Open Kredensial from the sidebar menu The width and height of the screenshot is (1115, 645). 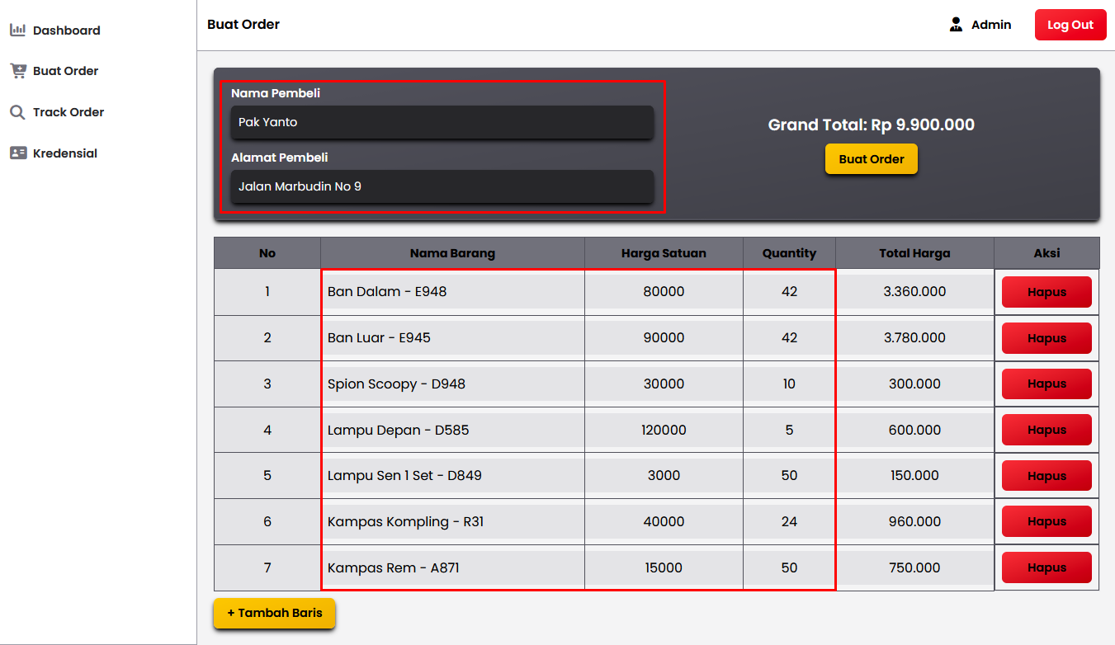[64, 153]
